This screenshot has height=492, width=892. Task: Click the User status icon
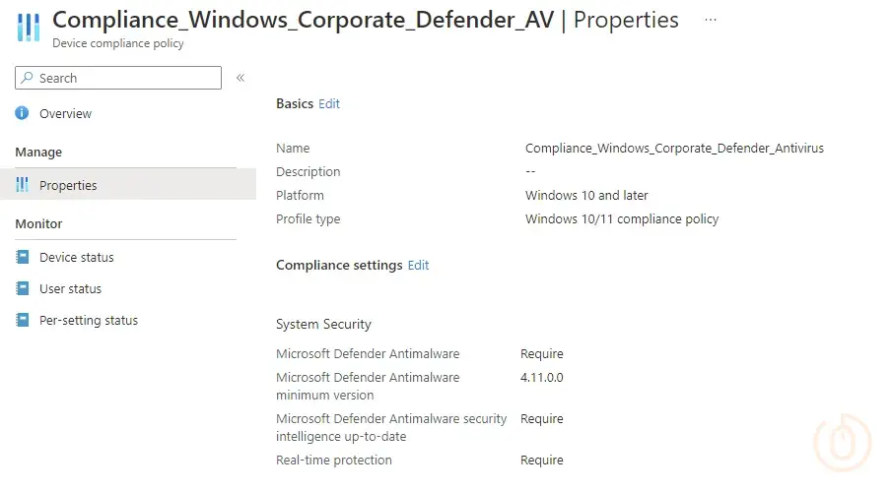pos(23,289)
